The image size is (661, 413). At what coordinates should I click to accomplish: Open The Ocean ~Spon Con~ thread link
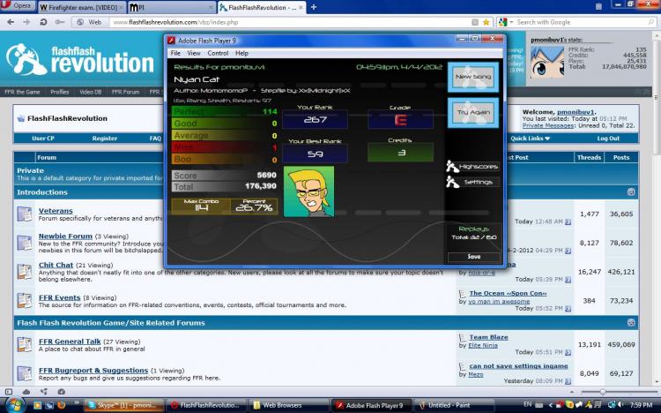tap(508, 293)
